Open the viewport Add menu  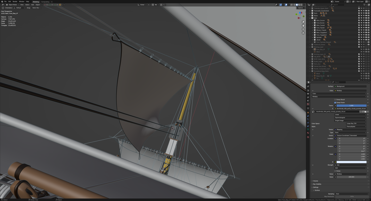[32, 5]
